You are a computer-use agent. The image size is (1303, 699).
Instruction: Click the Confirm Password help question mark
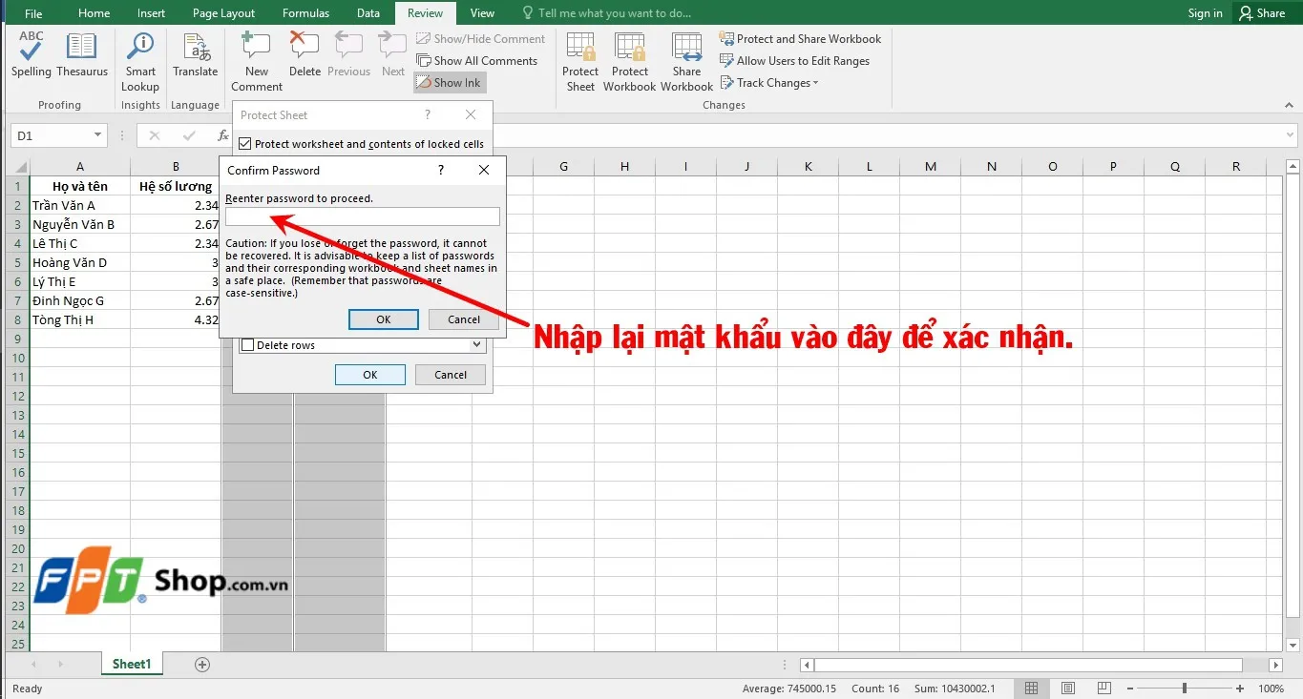click(441, 170)
